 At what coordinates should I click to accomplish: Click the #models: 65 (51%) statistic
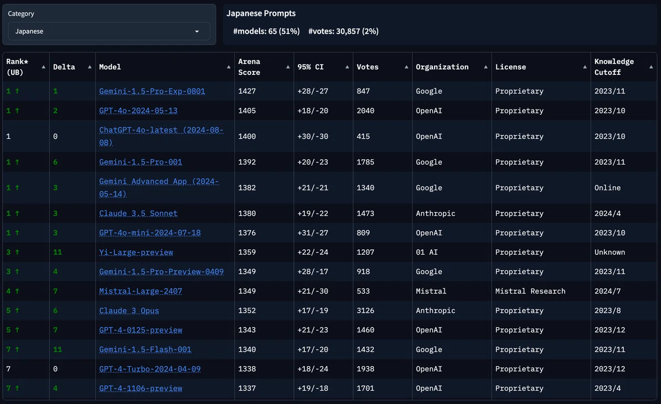click(x=267, y=31)
